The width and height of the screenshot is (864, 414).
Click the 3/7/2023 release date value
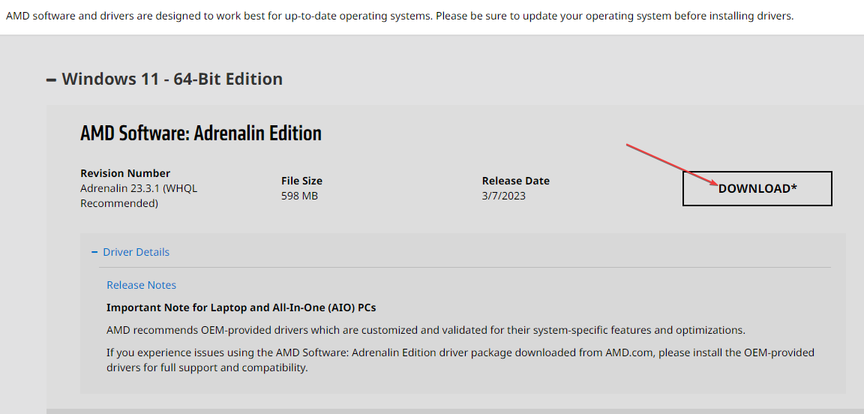pos(504,196)
